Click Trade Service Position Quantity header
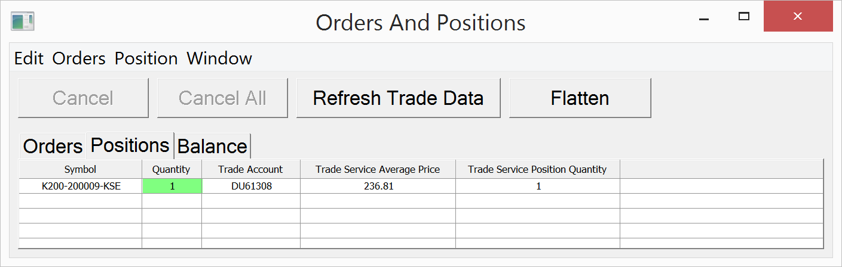 point(537,169)
